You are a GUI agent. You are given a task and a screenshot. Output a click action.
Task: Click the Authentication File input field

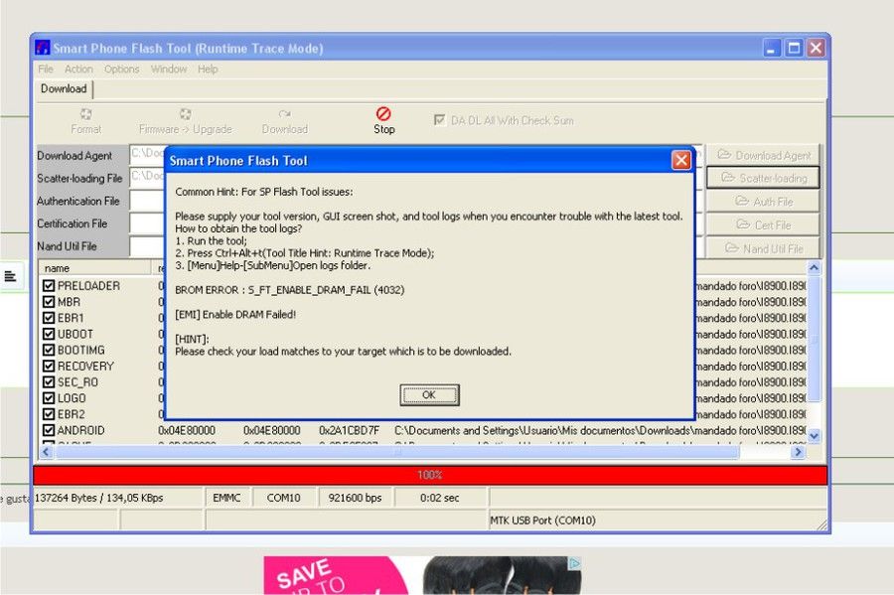coord(147,201)
